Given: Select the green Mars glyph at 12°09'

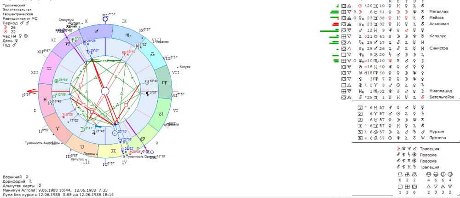Looking at the screenshot, I should click(54, 96).
